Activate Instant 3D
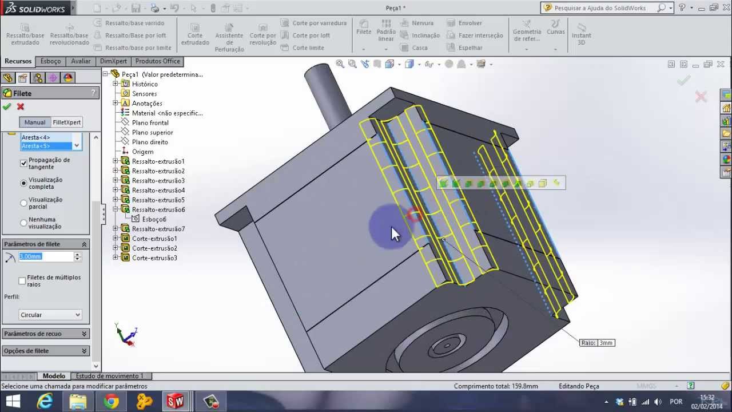 click(x=582, y=34)
